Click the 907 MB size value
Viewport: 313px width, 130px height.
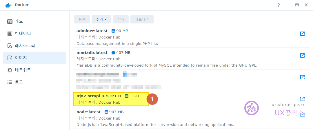pos(117,112)
